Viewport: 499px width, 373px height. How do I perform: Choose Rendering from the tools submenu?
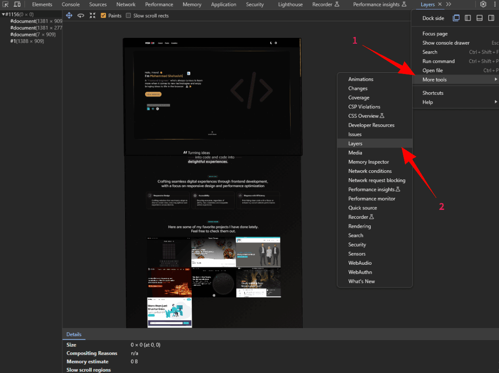click(359, 226)
